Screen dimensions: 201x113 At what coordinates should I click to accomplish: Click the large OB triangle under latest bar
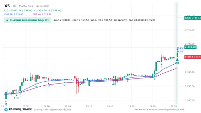(x=177, y=59)
